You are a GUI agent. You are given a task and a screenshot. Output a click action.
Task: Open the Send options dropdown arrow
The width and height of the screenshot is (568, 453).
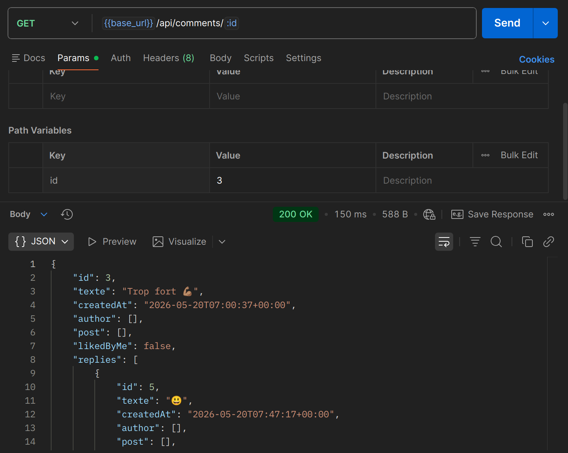click(545, 23)
